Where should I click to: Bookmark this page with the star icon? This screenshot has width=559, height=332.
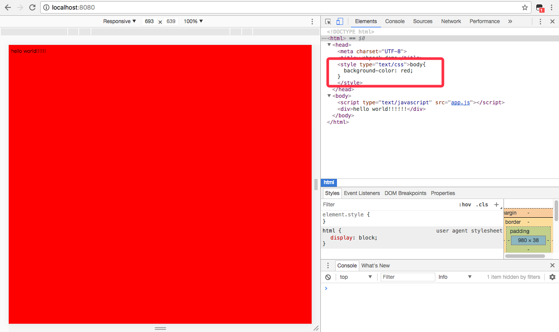pos(525,7)
